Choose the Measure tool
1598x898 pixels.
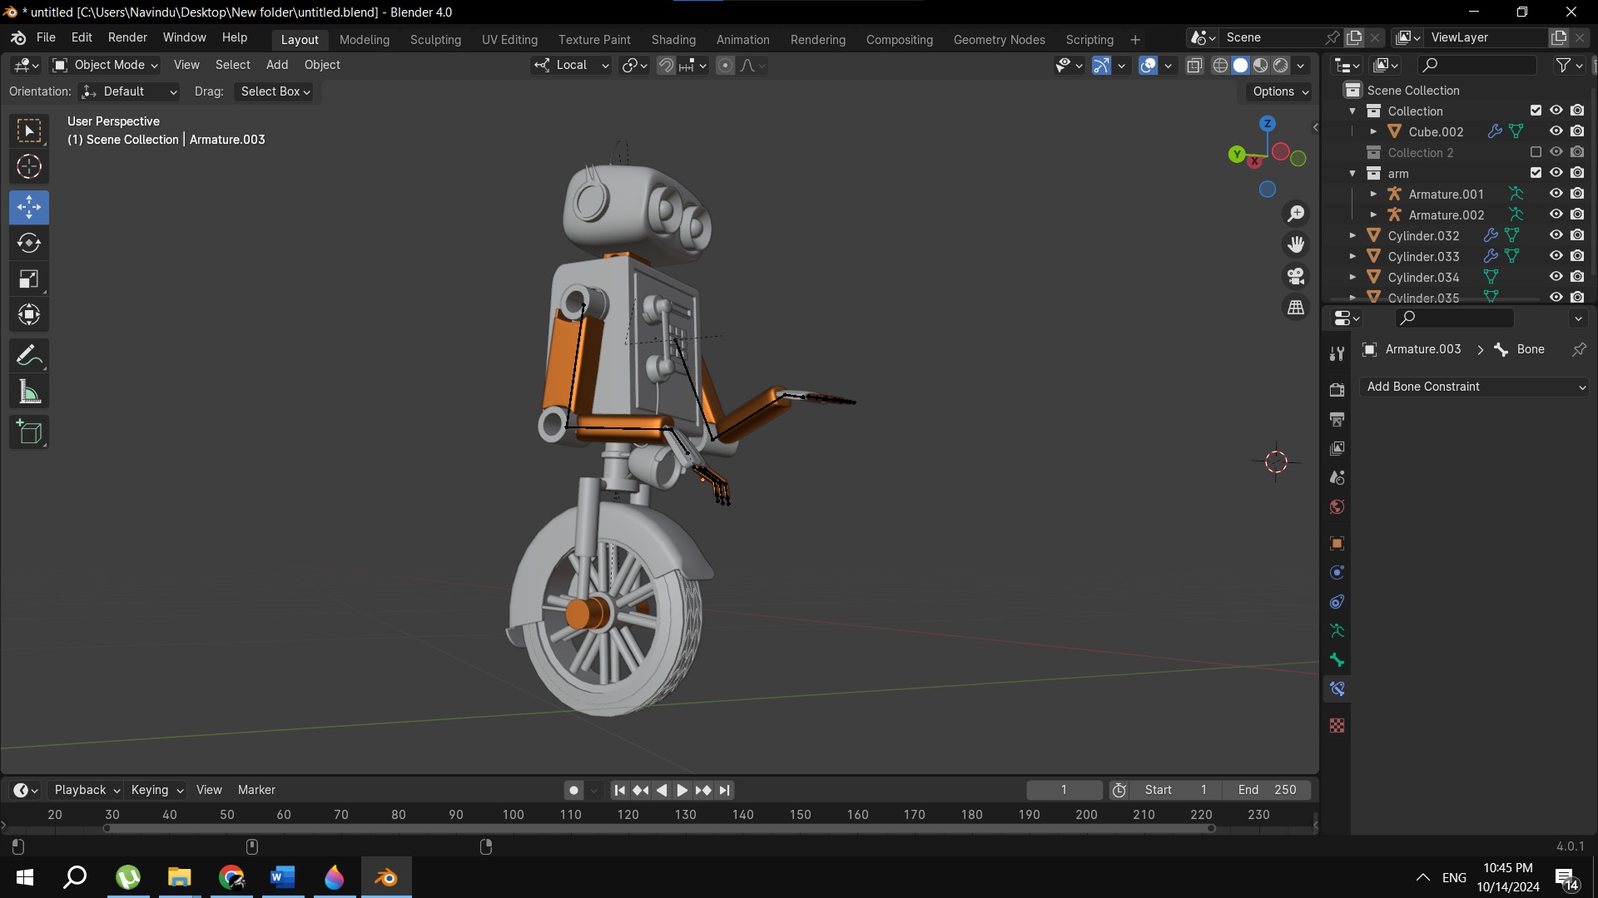(x=29, y=392)
